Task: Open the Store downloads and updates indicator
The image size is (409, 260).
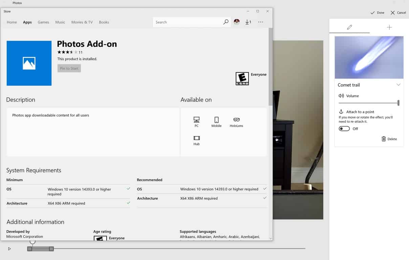Action: pos(248,22)
